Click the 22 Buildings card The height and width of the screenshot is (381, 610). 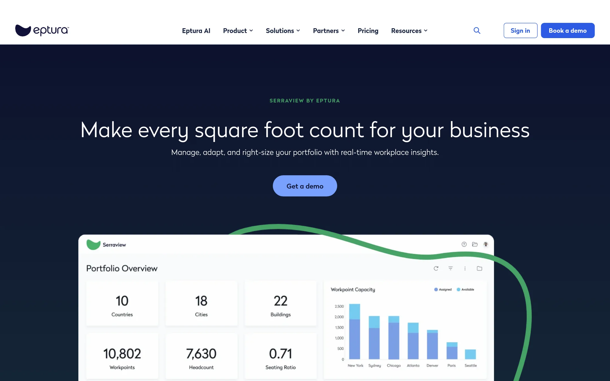point(280,303)
